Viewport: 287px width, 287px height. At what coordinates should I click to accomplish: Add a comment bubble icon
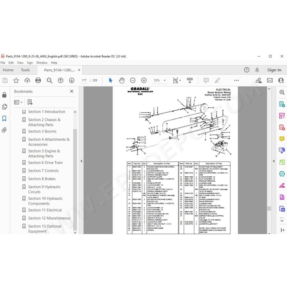(206, 80)
